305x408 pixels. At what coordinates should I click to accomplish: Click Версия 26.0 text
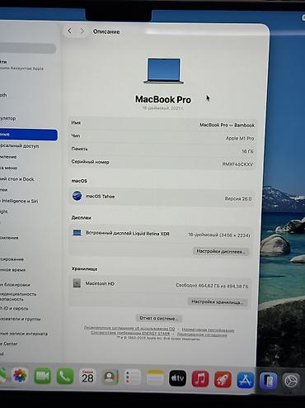pos(238,198)
